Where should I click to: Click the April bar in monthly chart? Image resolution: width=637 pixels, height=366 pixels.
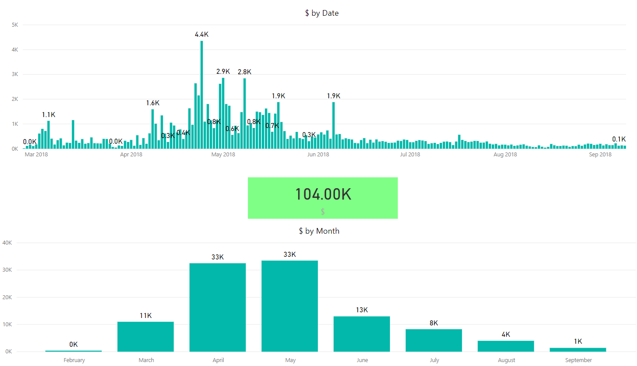pyautogui.click(x=217, y=307)
